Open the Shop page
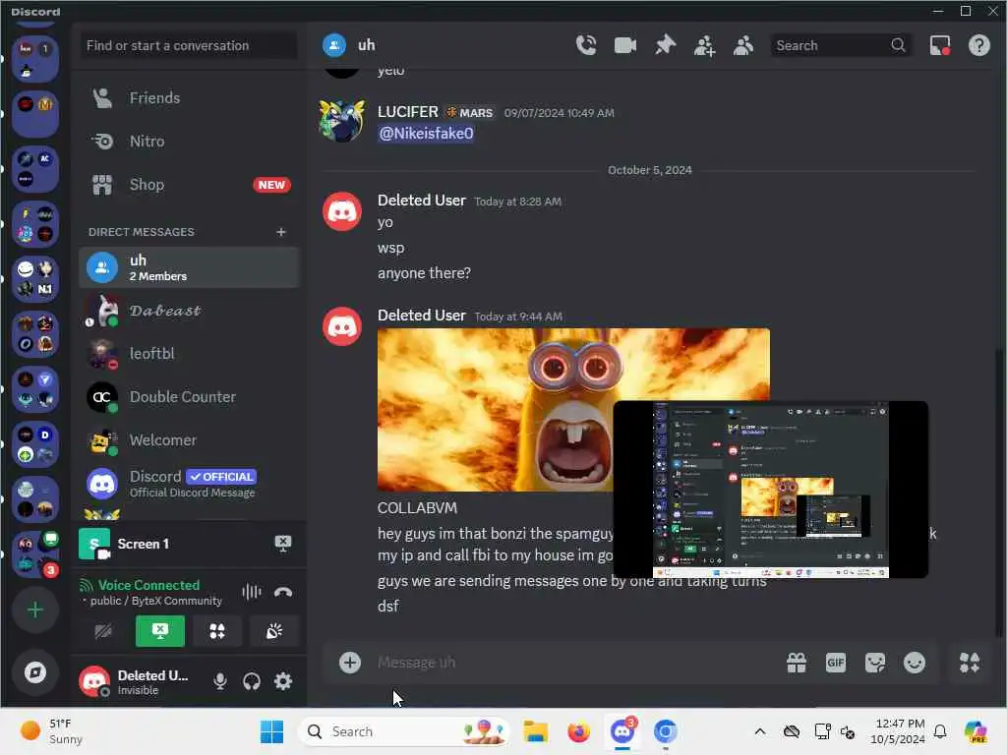The height and width of the screenshot is (755, 1007). pyautogui.click(x=189, y=185)
